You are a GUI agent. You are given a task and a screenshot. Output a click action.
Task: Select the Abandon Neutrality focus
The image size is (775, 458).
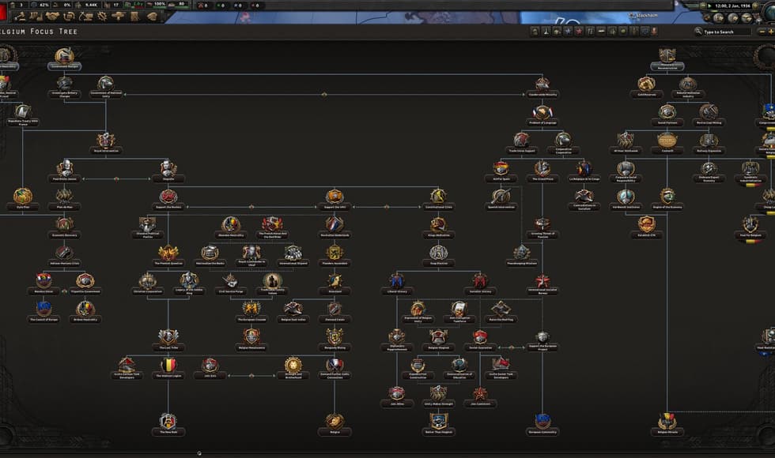tap(231, 227)
